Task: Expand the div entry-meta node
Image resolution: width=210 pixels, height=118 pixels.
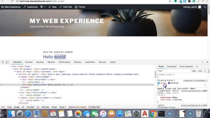Action: point(21,79)
